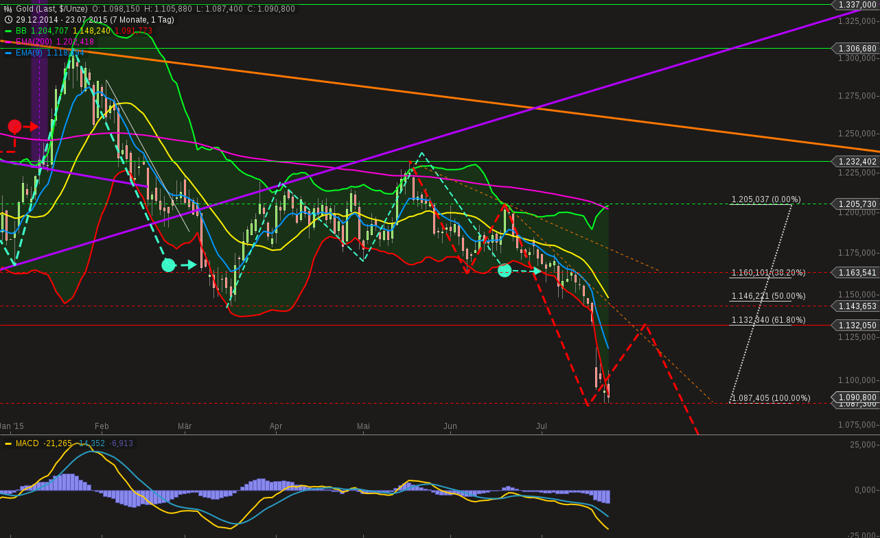This screenshot has height=538, width=880.
Task: Click the lower Bollinger value 1.091,773
Action: coord(134,31)
